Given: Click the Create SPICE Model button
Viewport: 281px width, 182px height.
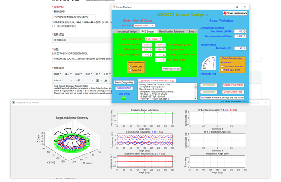Looking at the screenshot, I should [233, 85].
